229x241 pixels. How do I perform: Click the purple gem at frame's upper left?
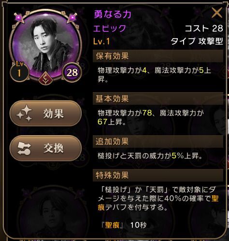coord(19,17)
